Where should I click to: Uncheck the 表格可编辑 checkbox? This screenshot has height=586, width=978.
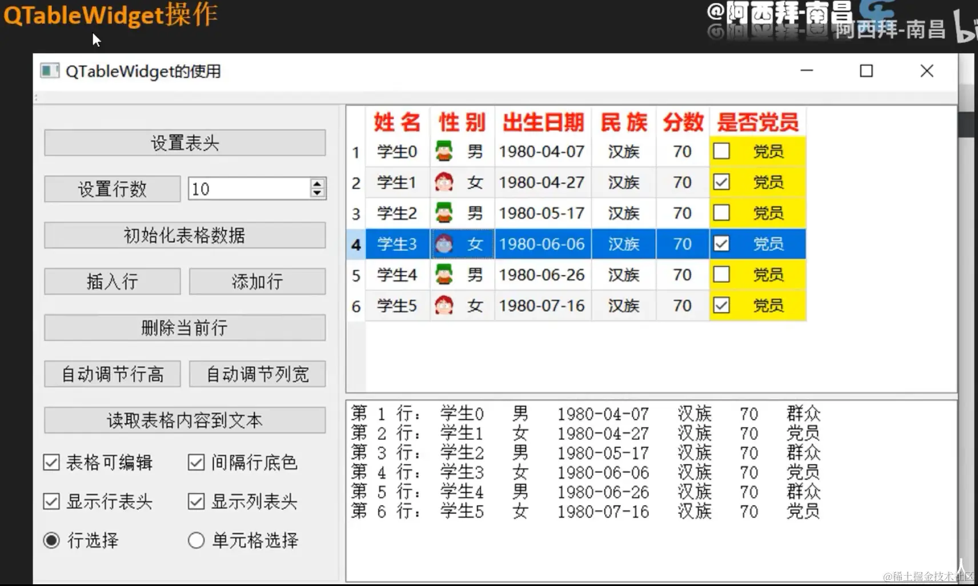point(51,463)
